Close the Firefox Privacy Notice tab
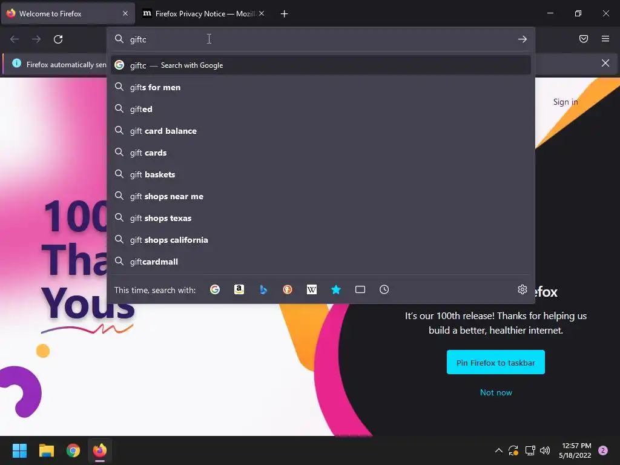Screen dimensions: 620x465 [x=262, y=13]
